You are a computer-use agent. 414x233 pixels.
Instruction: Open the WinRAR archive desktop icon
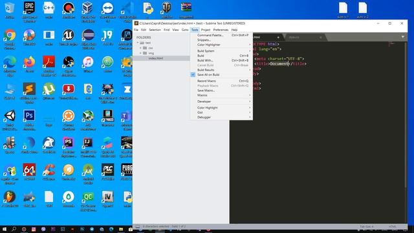(x=186, y=10)
